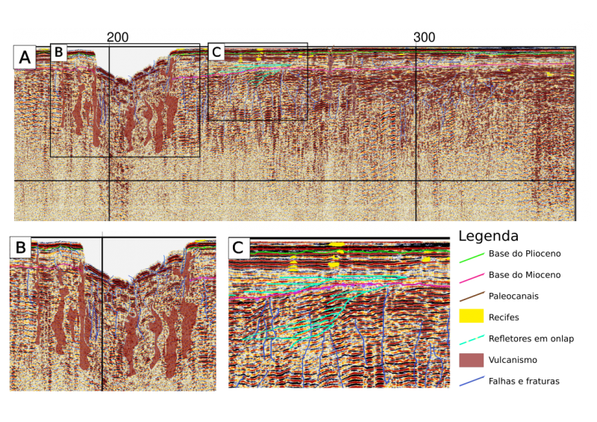Image resolution: width=597 pixels, height=422 pixels.
Task: Click the 'Recifes' legend text
Action: tap(504, 317)
